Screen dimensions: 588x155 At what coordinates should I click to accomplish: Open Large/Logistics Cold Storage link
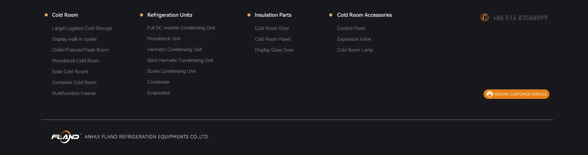click(x=82, y=28)
